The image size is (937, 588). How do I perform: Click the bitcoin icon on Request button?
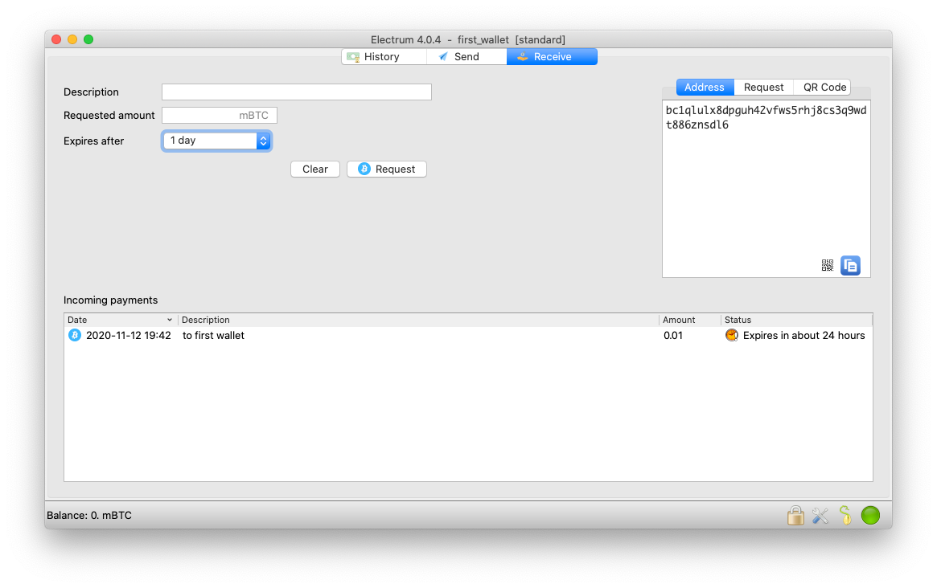(364, 169)
